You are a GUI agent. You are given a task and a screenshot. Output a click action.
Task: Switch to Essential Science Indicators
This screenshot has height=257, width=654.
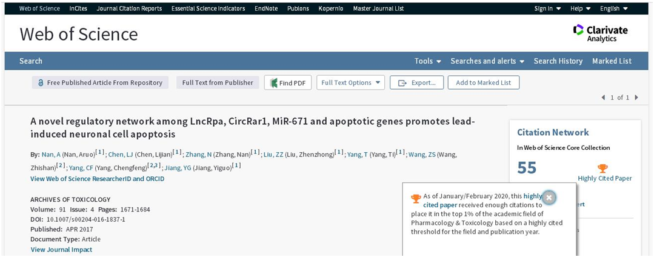208,8
